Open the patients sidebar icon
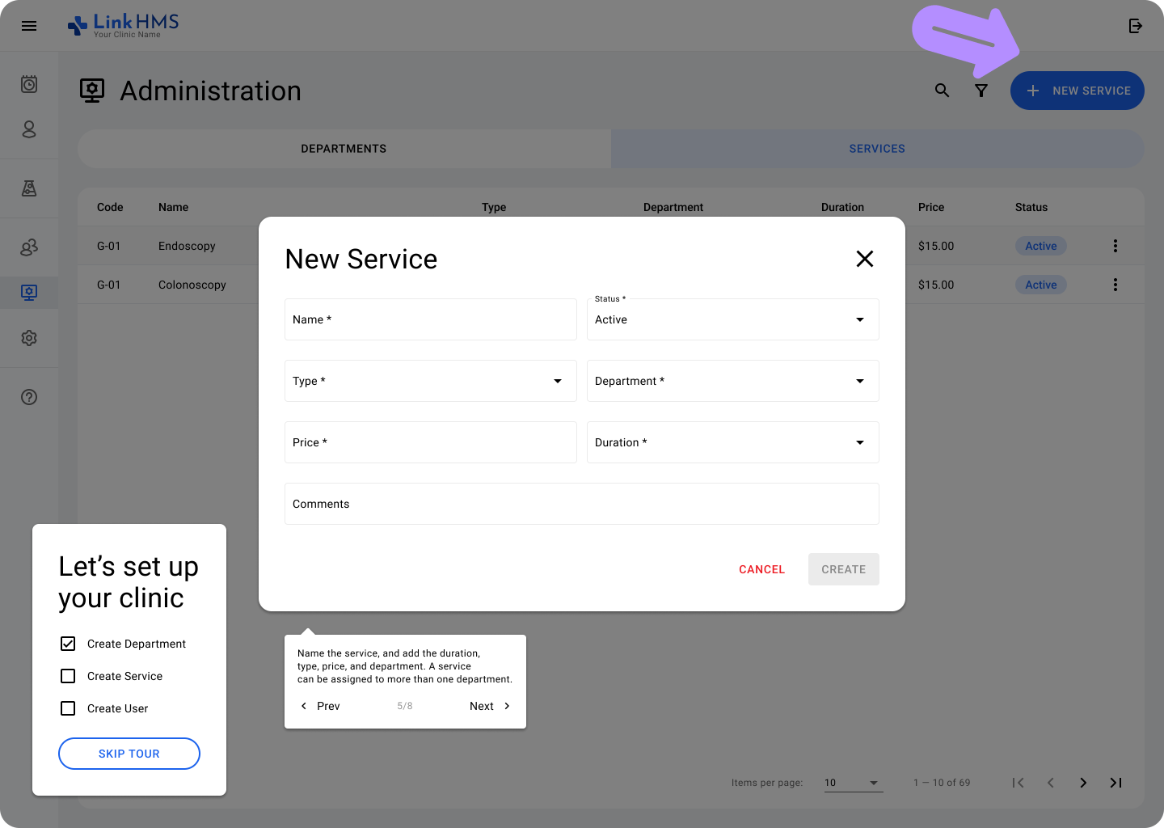 click(29, 129)
